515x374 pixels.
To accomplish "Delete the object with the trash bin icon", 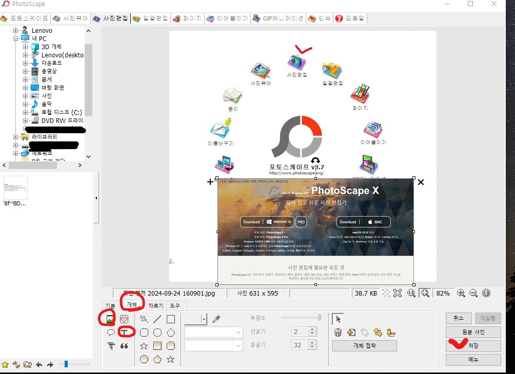I will tap(338, 333).
